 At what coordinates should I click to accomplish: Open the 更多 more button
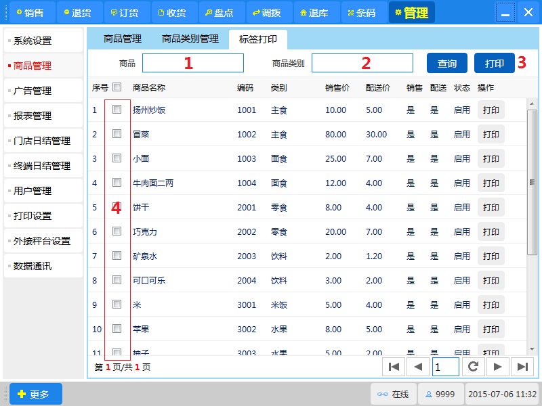[x=36, y=394]
